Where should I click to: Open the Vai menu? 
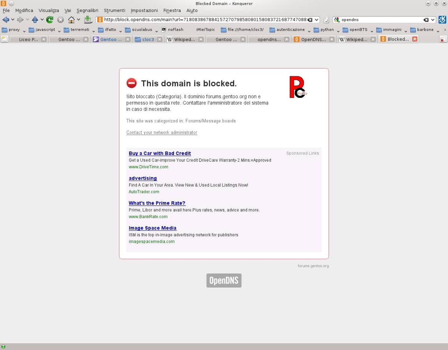[68, 10]
